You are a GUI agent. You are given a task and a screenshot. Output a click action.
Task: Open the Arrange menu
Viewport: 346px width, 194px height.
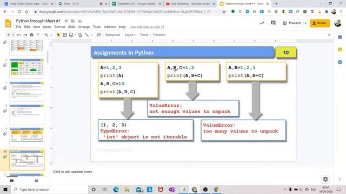[84, 27]
